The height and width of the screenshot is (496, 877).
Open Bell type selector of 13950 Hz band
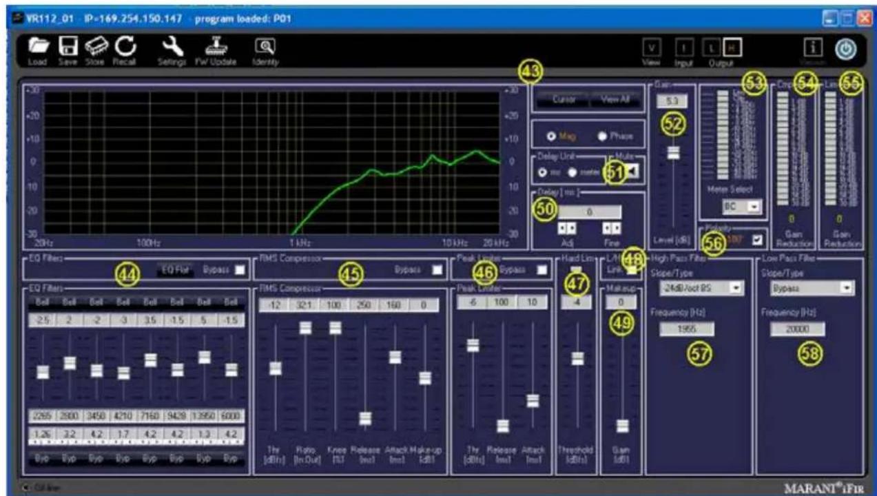(x=204, y=302)
